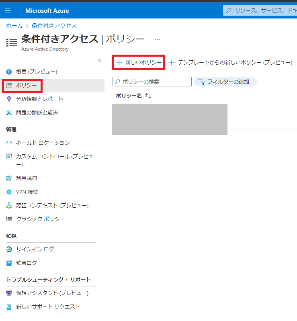Screen dimensions: 297x321
Task: Click the Microsoft Azure logo text
Action: [47, 10]
